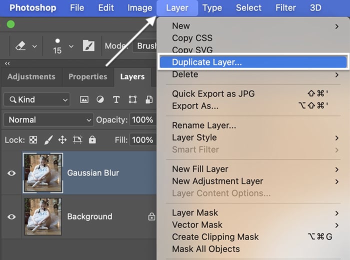Click the Opacity 100% field

tap(143, 120)
